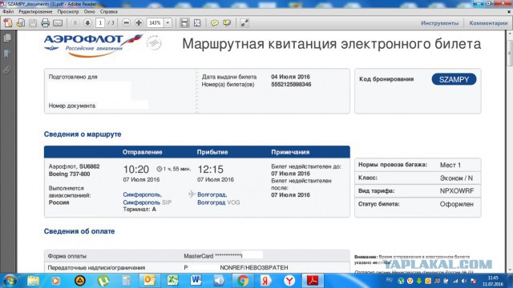Open Windows Explorer from the taskbar
513x288 pixels.
point(33,281)
